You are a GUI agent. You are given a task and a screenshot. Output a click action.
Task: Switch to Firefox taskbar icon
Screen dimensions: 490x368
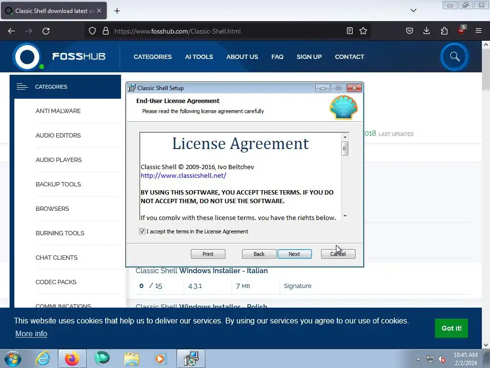click(72, 358)
